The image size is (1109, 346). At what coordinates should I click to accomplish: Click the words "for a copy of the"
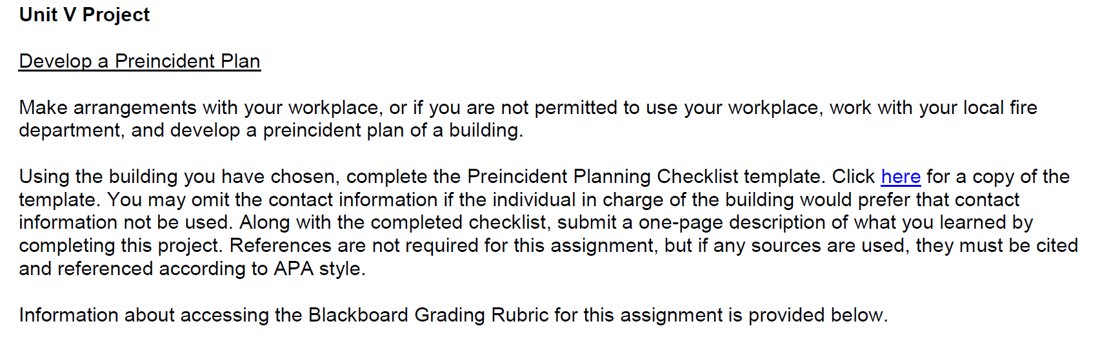coord(998,177)
